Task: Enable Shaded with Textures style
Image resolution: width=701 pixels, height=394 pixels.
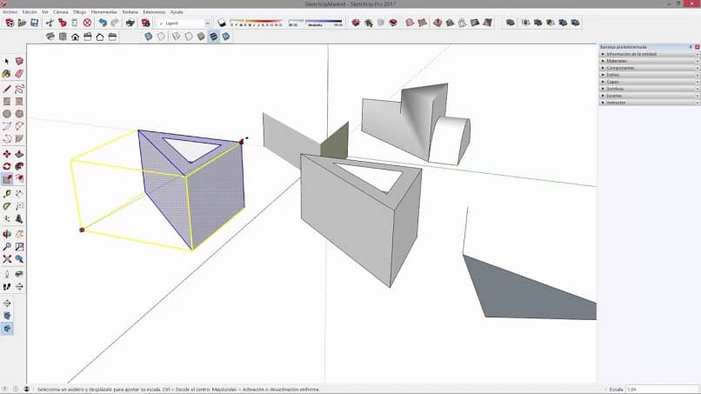Action: click(214, 37)
